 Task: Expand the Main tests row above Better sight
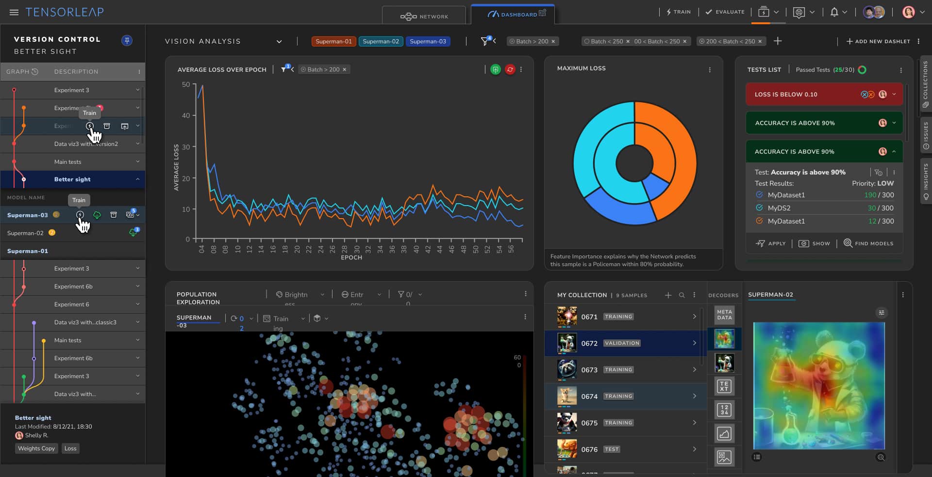138,161
